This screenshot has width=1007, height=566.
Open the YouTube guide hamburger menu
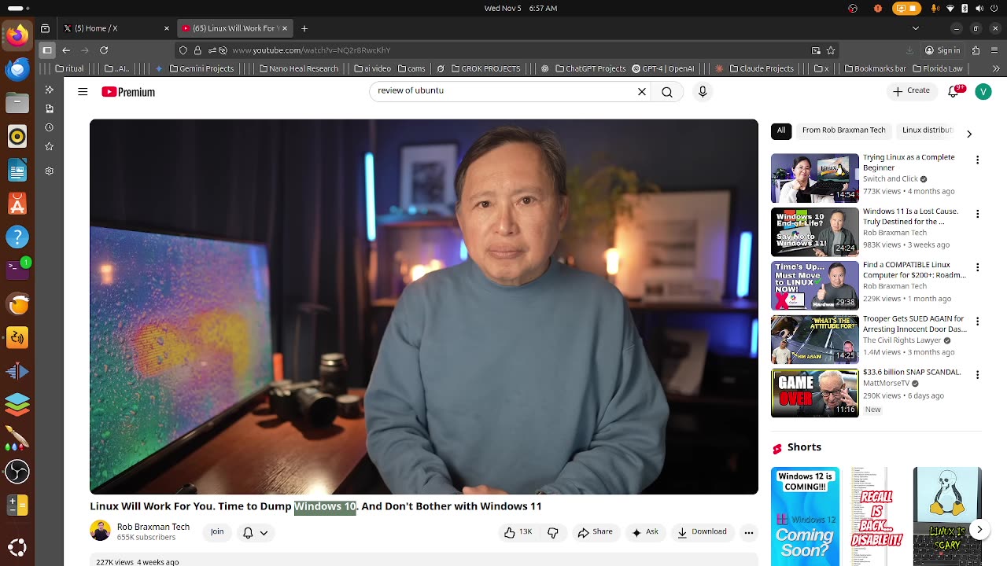tap(83, 92)
